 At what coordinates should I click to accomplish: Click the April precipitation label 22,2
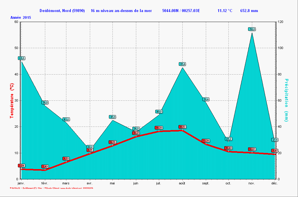pos(90,147)
